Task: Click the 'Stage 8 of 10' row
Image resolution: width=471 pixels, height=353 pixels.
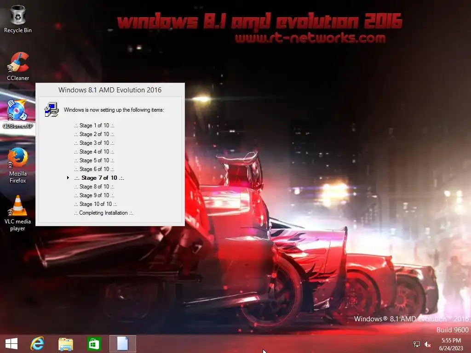Action: (94, 187)
